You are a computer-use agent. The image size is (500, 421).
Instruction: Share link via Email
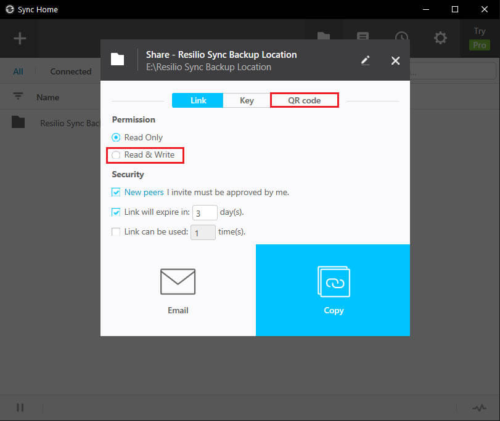pos(178,291)
